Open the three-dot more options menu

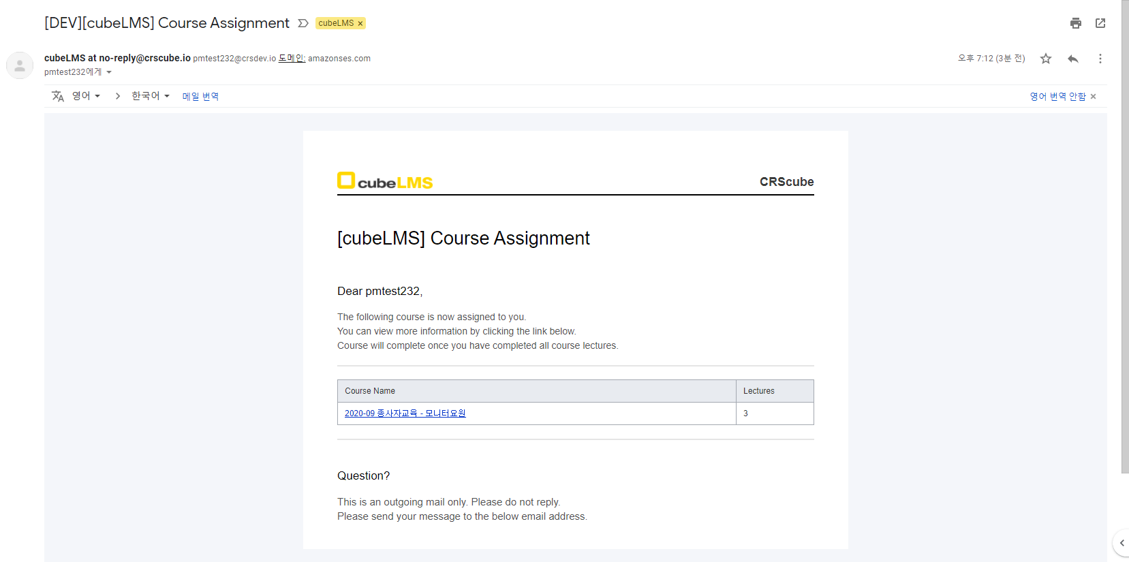1100,59
